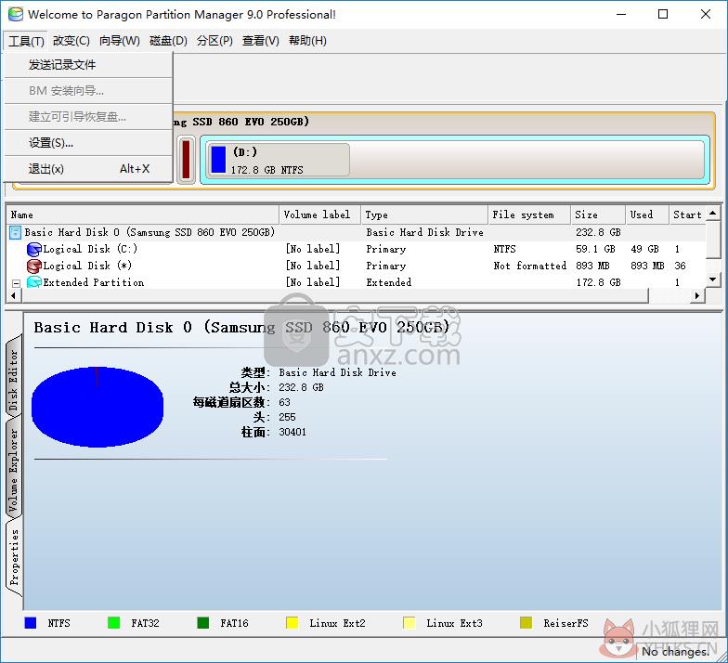Image resolution: width=728 pixels, height=663 pixels.
Task: Click the 柱面 value 30401
Action: coord(292,433)
